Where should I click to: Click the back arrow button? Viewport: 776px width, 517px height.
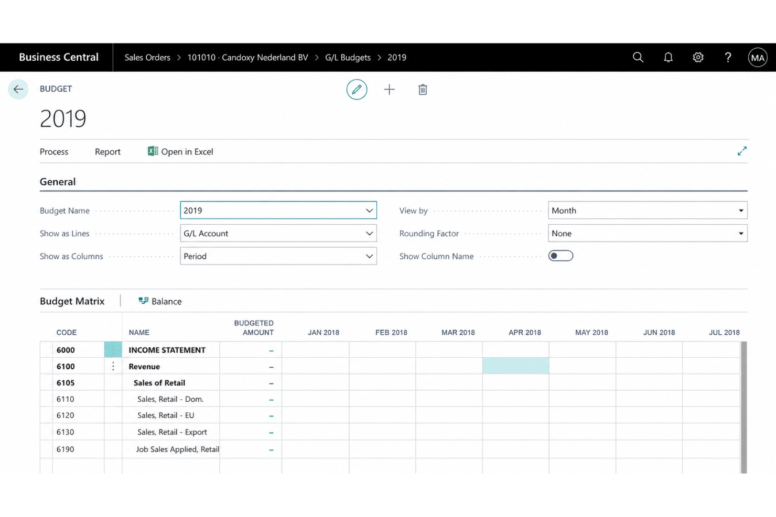click(18, 89)
